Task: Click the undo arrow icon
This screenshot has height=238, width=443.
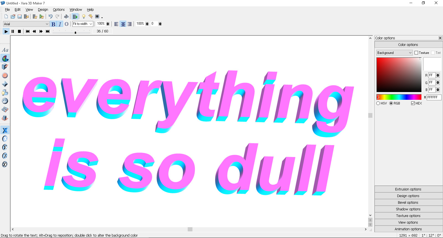Action: pos(50,17)
